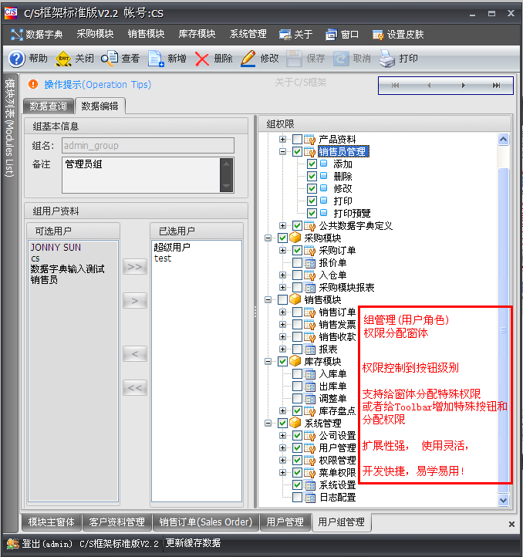523x557 pixels.
Task: Open the 系统管理 menu
Action: (248, 34)
